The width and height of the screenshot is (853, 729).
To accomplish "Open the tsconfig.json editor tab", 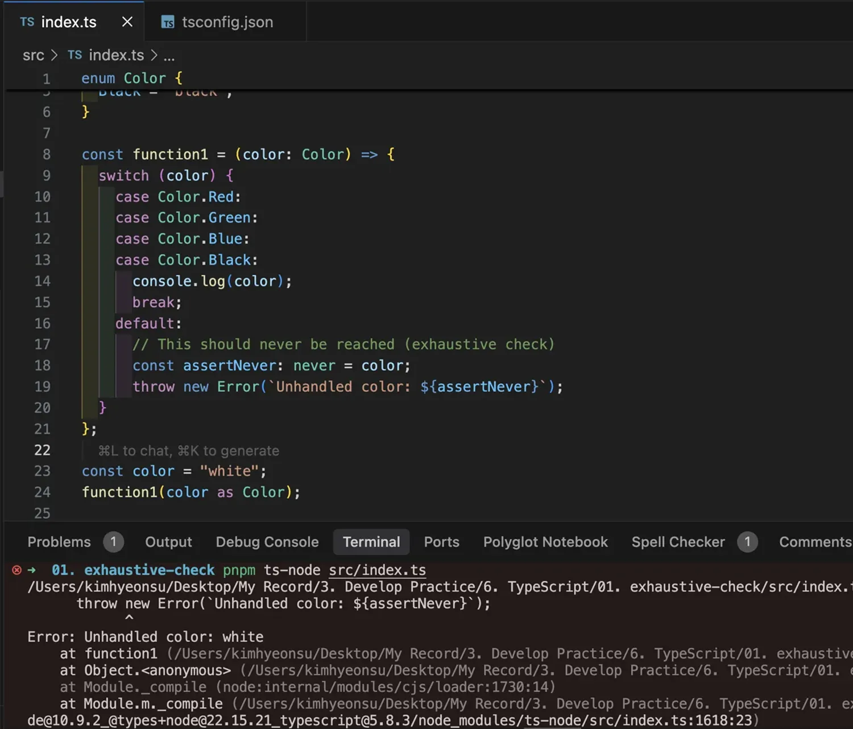I will [226, 22].
